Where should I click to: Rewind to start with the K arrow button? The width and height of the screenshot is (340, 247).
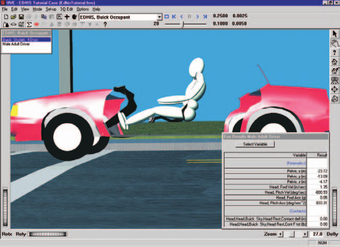pyautogui.click(x=174, y=17)
